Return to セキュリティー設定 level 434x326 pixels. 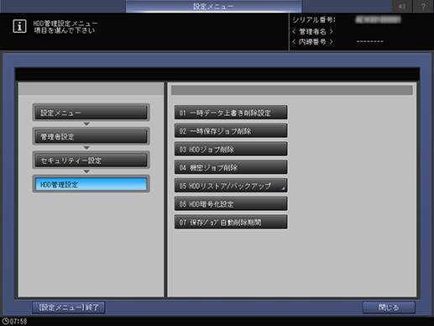point(91,160)
